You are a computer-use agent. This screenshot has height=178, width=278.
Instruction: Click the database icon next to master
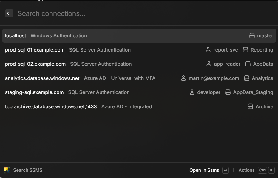252,36
